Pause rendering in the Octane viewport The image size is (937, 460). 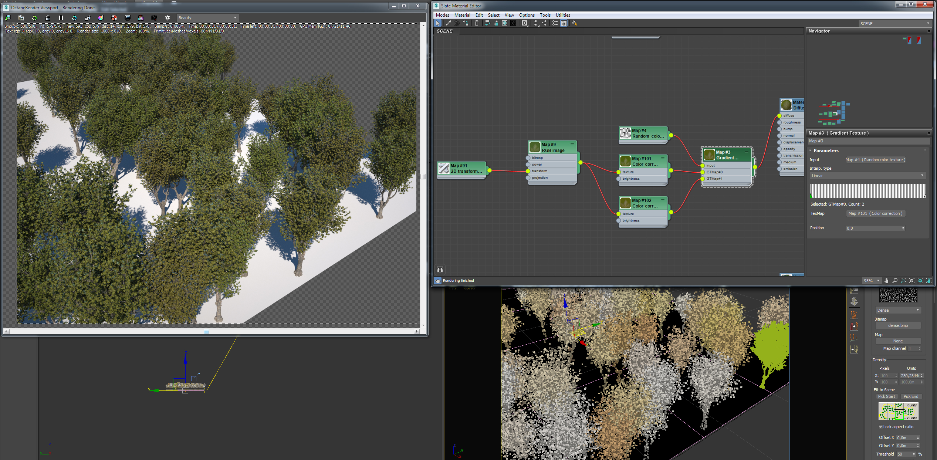[x=61, y=18]
